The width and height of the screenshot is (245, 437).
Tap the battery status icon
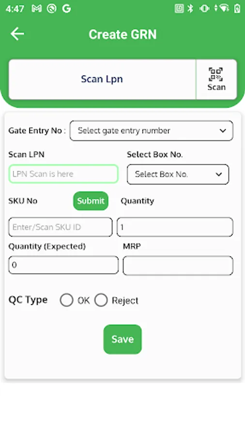tap(237, 9)
